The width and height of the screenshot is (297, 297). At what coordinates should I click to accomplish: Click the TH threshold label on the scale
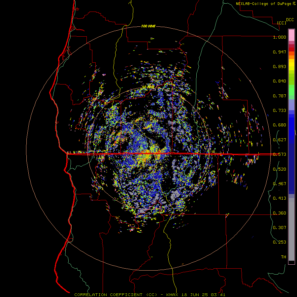pyautogui.click(x=283, y=257)
